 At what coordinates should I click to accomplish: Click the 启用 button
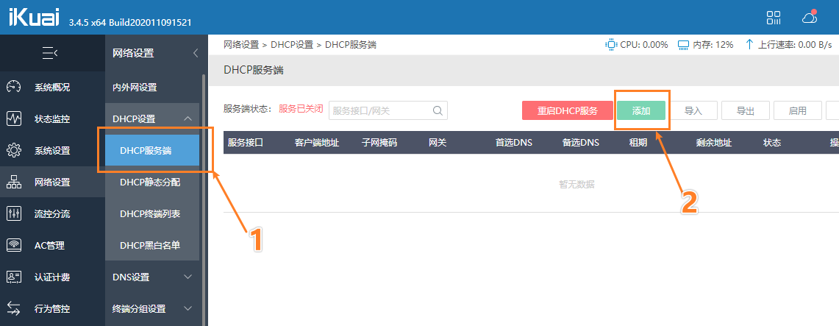click(798, 111)
